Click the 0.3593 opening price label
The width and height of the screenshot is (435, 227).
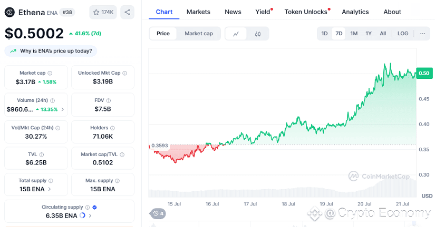(160, 146)
